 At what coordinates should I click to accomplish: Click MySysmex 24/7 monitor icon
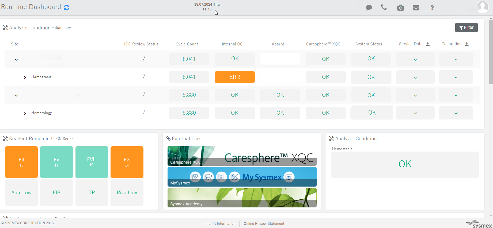coord(289,177)
